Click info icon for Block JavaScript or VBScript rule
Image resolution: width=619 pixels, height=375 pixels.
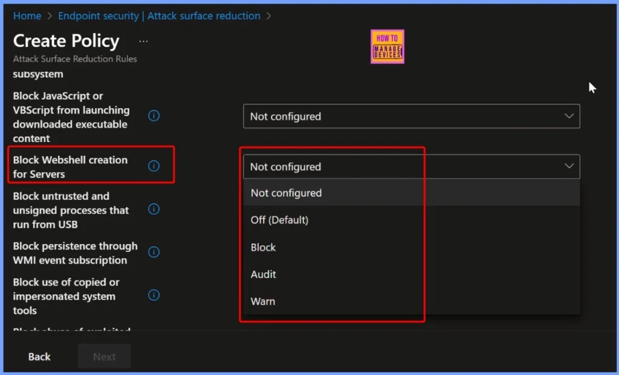154,116
